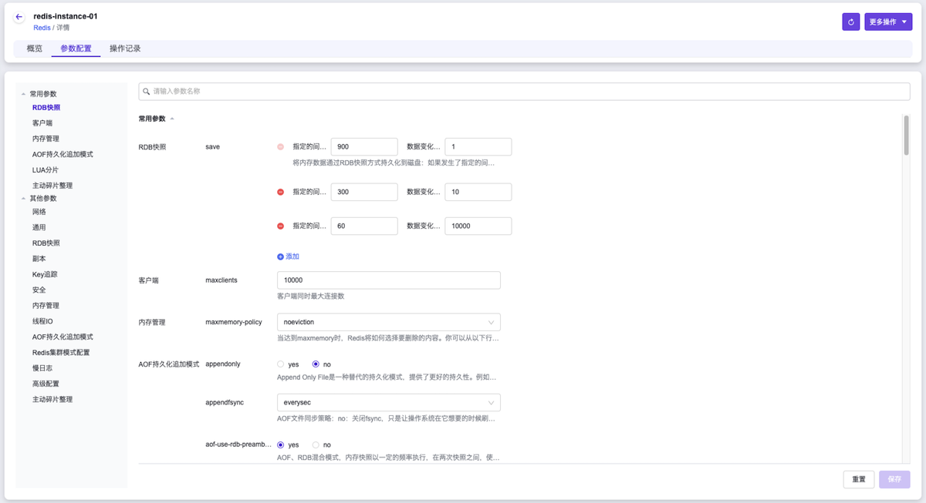The image size is (926, 503).
Task: Click the search magnifier icon
Action: pos(146,91)
